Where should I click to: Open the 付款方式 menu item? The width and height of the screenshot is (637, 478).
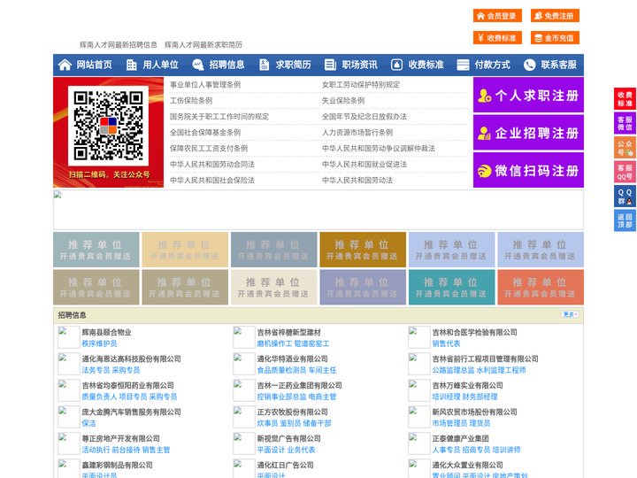coord(493,65)
